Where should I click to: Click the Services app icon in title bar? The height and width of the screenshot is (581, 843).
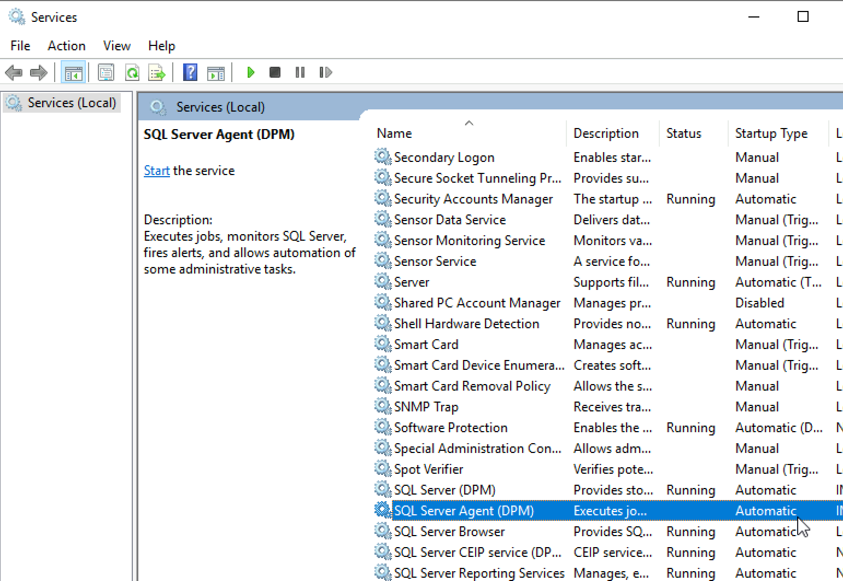tap(17, 17)
